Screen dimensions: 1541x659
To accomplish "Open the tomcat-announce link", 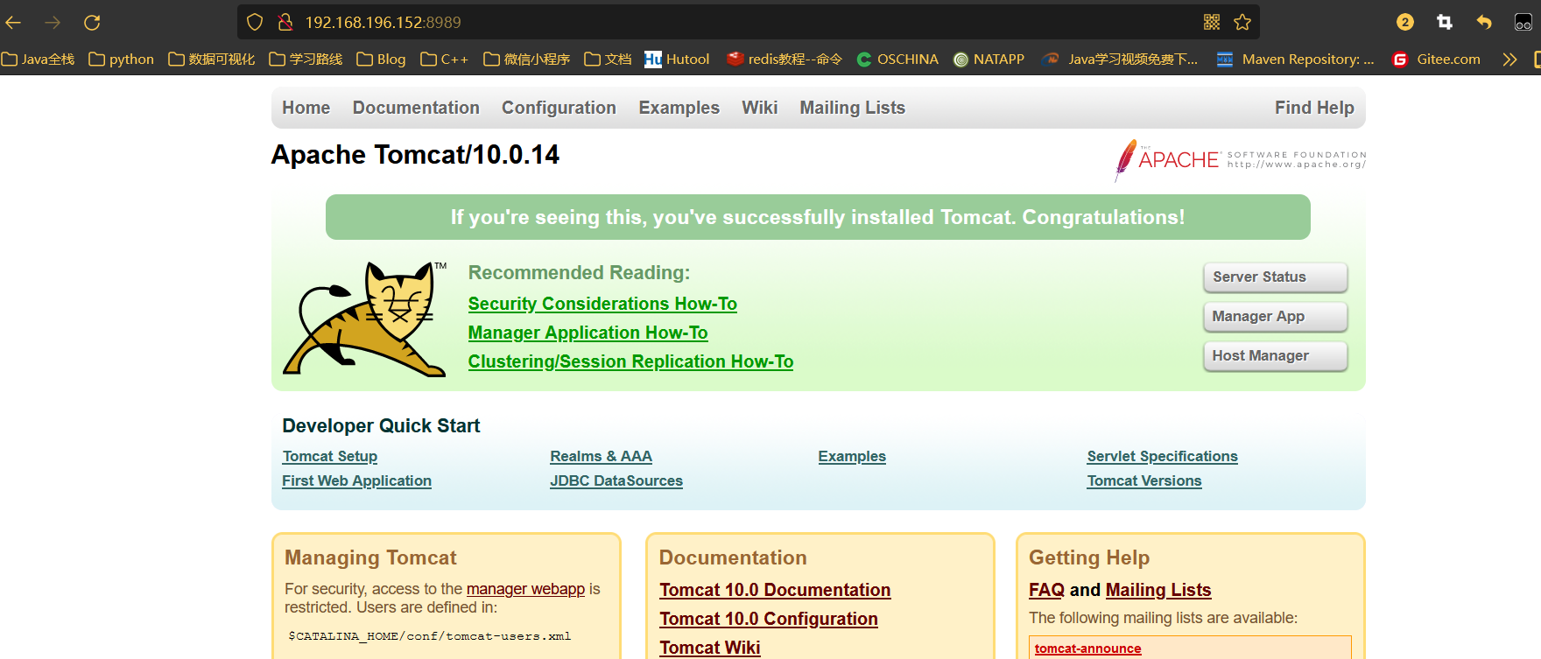I will pos(1087,648).
